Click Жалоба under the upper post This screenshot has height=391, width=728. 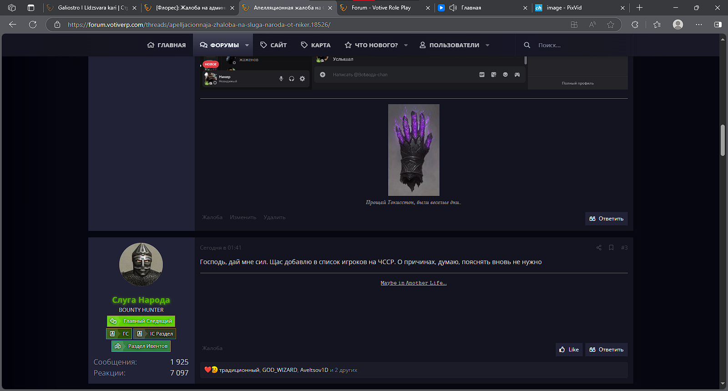212,217
